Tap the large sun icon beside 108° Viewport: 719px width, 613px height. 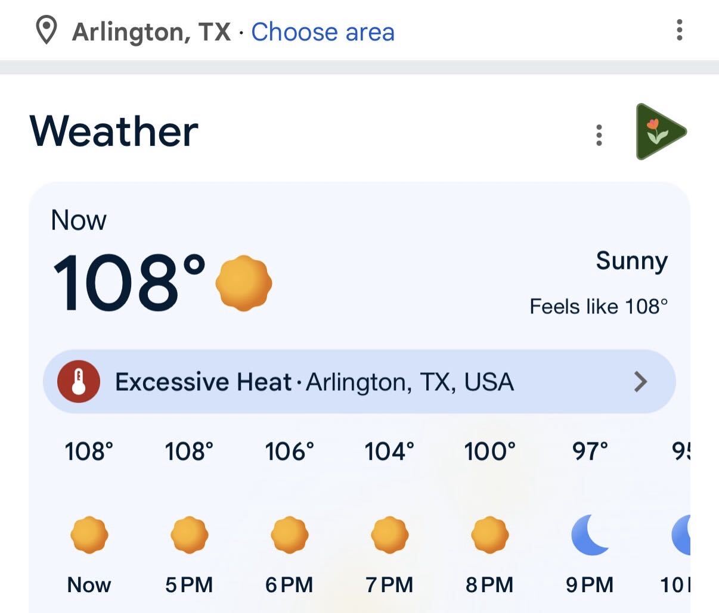point(243,283)
